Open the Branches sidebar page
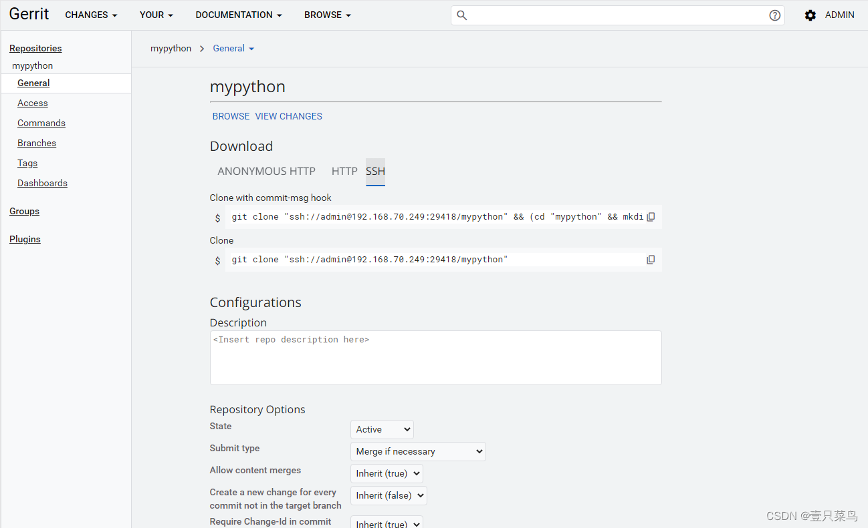 [x=37, y=143]
